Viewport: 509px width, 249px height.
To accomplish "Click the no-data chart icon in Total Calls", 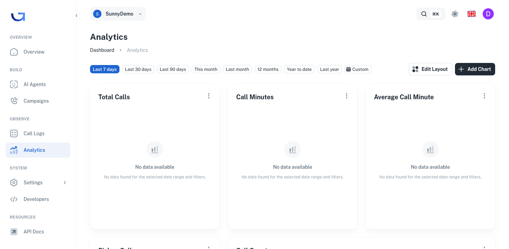I will tap(155, 149).
